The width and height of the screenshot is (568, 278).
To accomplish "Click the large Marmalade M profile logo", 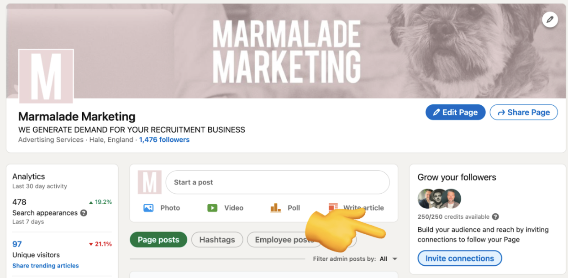I will click(x=46, y=76).
